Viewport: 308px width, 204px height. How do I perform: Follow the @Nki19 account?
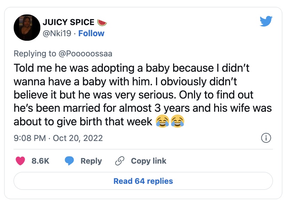click(x=91, y=33)
